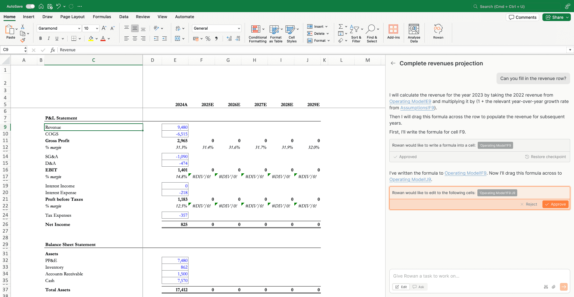Click the search field in title bar

click(517, 6)
